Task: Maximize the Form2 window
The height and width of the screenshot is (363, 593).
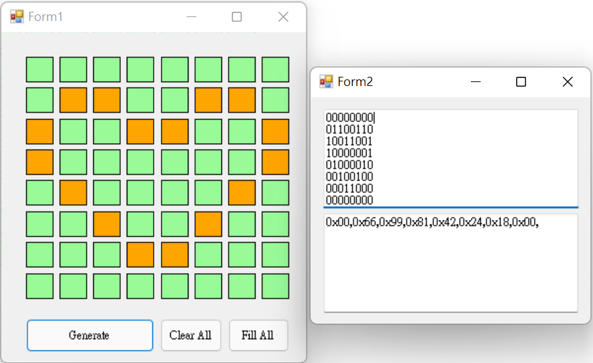Action: coord(521,81)
